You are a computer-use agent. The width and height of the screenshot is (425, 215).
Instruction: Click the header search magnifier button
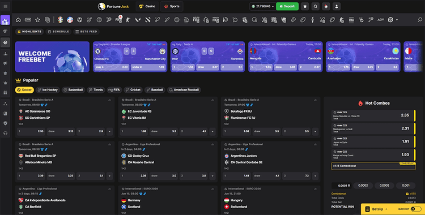316,6
